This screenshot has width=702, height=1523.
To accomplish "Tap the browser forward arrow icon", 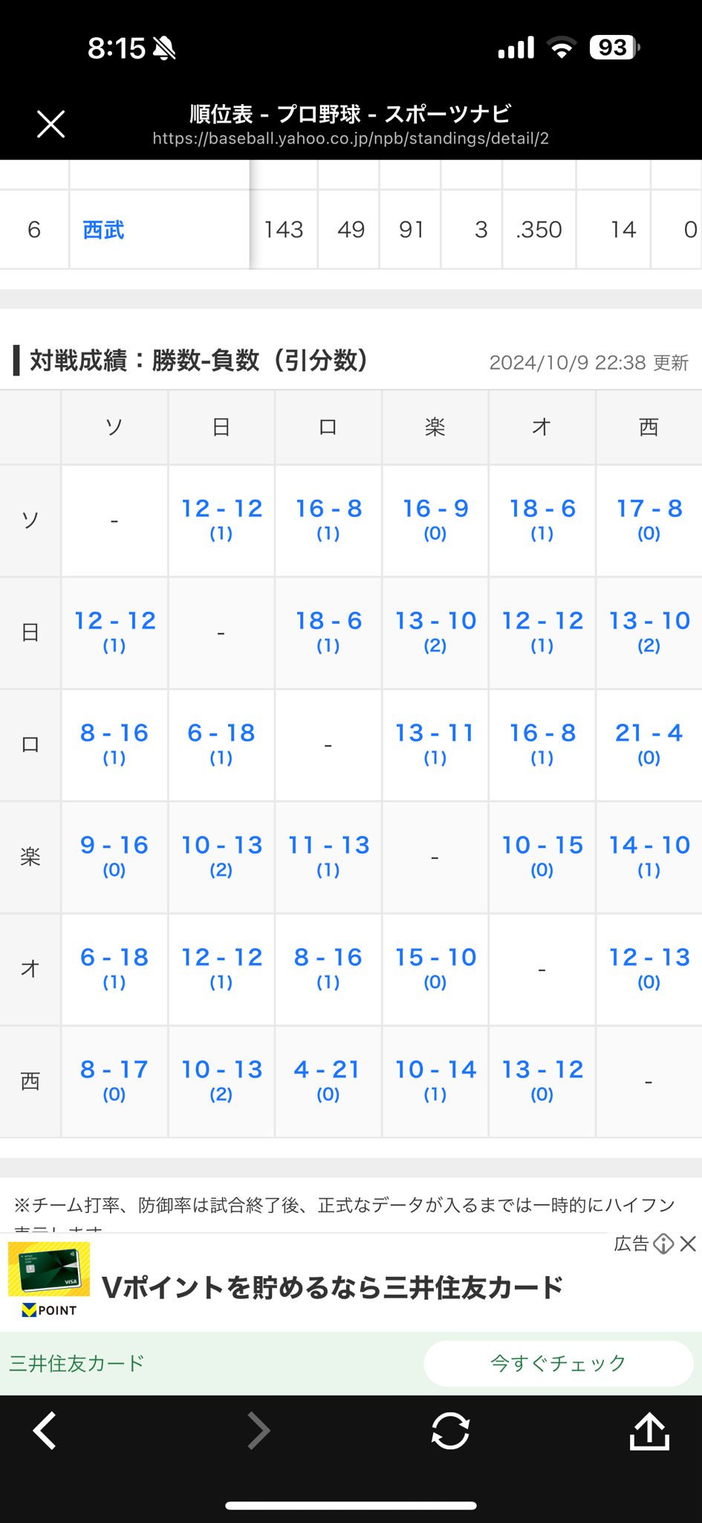I will tap(258, 1431).
